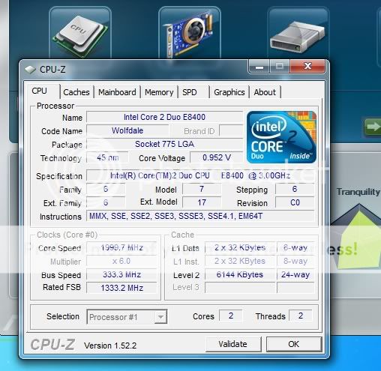The width and height of the screenshot is (381, 371).
Task: Click the Bus Speed value 333.3 MHz
Action: 121,274
